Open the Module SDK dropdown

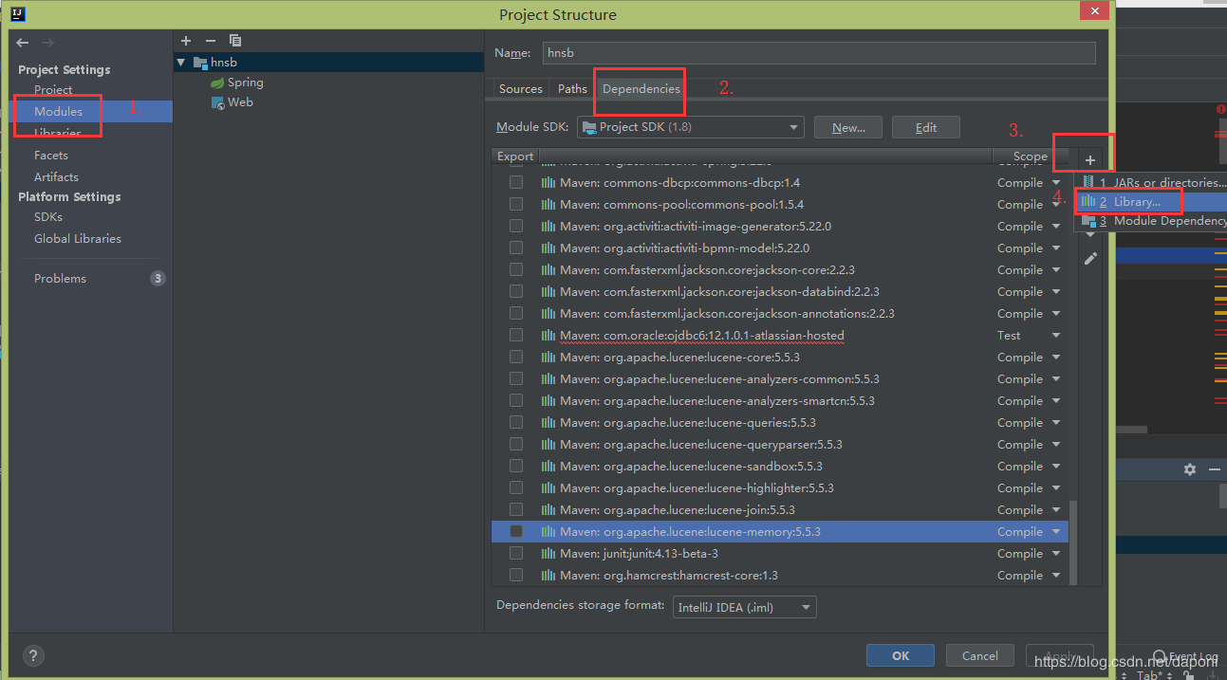tap(691, 127)
